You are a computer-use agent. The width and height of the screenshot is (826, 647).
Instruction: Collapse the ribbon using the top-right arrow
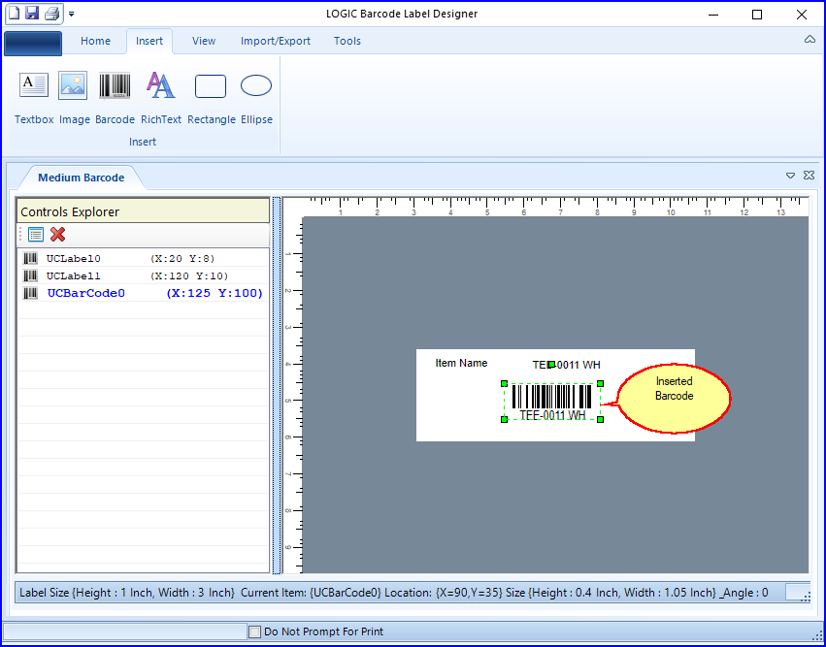pyautogui.click(x=809, y=40)
